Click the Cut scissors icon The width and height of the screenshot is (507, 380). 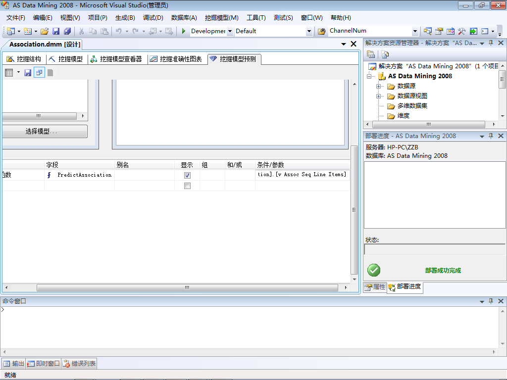tap(82, 31)
